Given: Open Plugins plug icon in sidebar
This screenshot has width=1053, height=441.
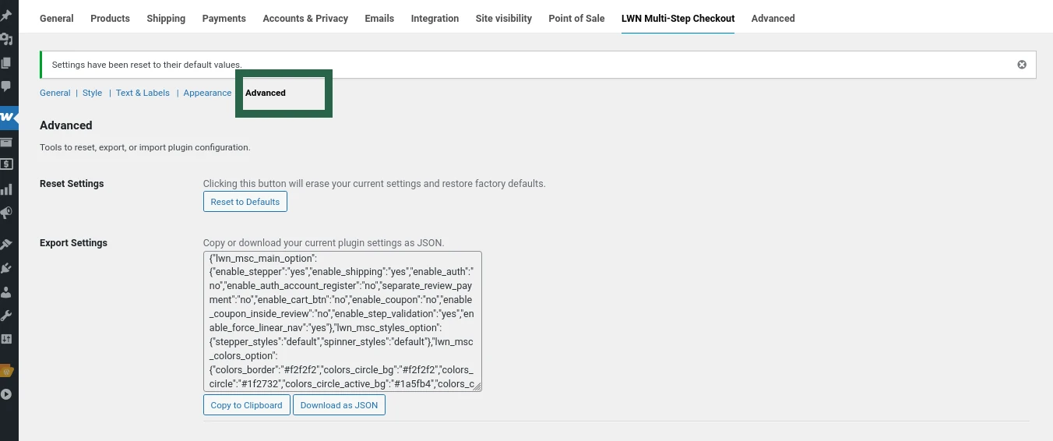Looking at the screenshot, I should click(6, 268).
